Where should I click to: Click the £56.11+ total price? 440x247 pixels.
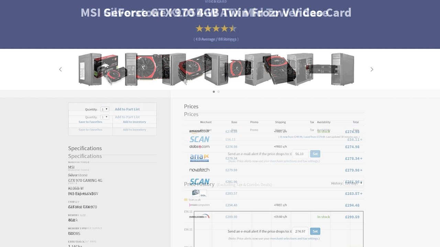[355, 140]
